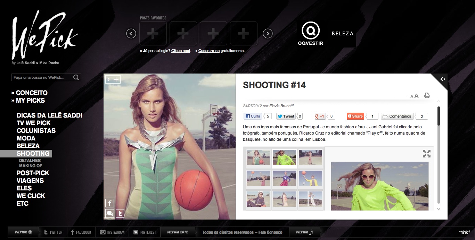Go to TV WE PICK section
Viewport: 475px width, 240px height.
[34, 123]
